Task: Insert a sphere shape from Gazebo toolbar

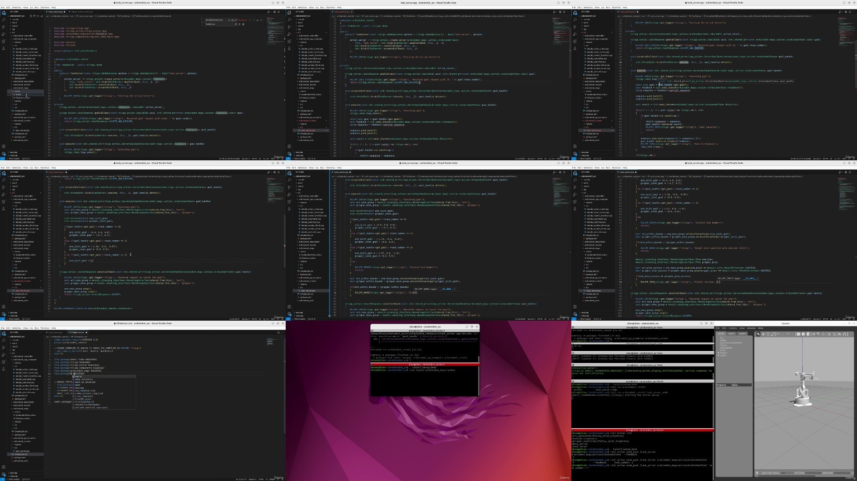Action: (x=803, y=334)
